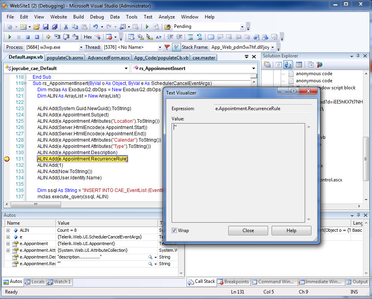This screenshot has width=372, height=299.
Task: Toggle the Wrap checkbox in Text Visualizer
Action: tap(174, 231)
